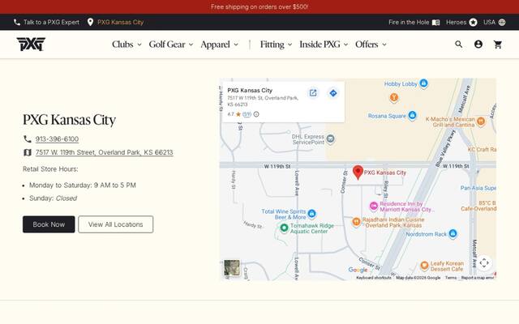Click the USA globe icon
Screen dimensions: 519x324
tap(502, 22)
